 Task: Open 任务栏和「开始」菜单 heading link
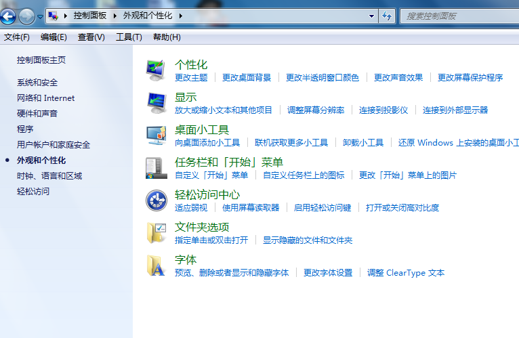click(229, 162)
